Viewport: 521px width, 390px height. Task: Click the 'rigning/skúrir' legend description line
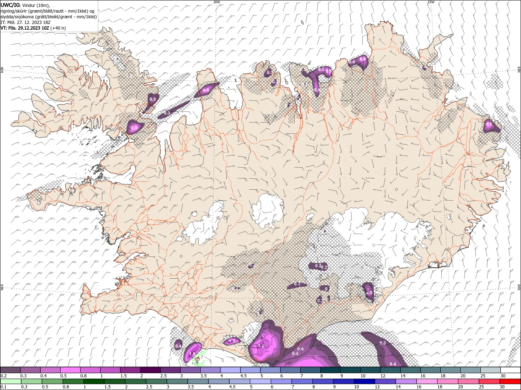click(x=48, y=11)
